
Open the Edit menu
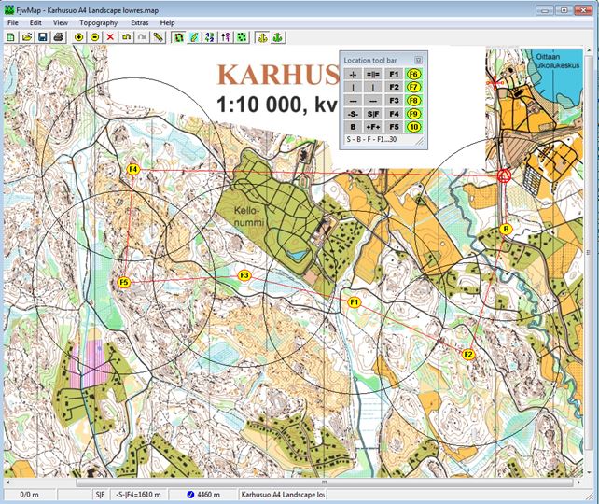click(x=35, y=22)
